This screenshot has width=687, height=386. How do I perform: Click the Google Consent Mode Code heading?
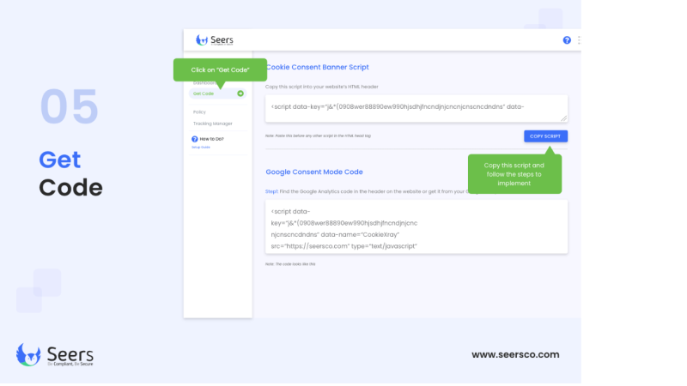point(314,172)
